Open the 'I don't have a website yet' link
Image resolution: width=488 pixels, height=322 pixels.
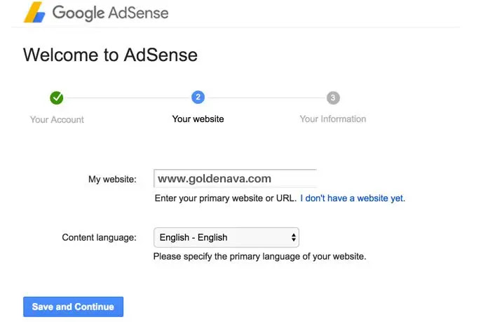353,198
